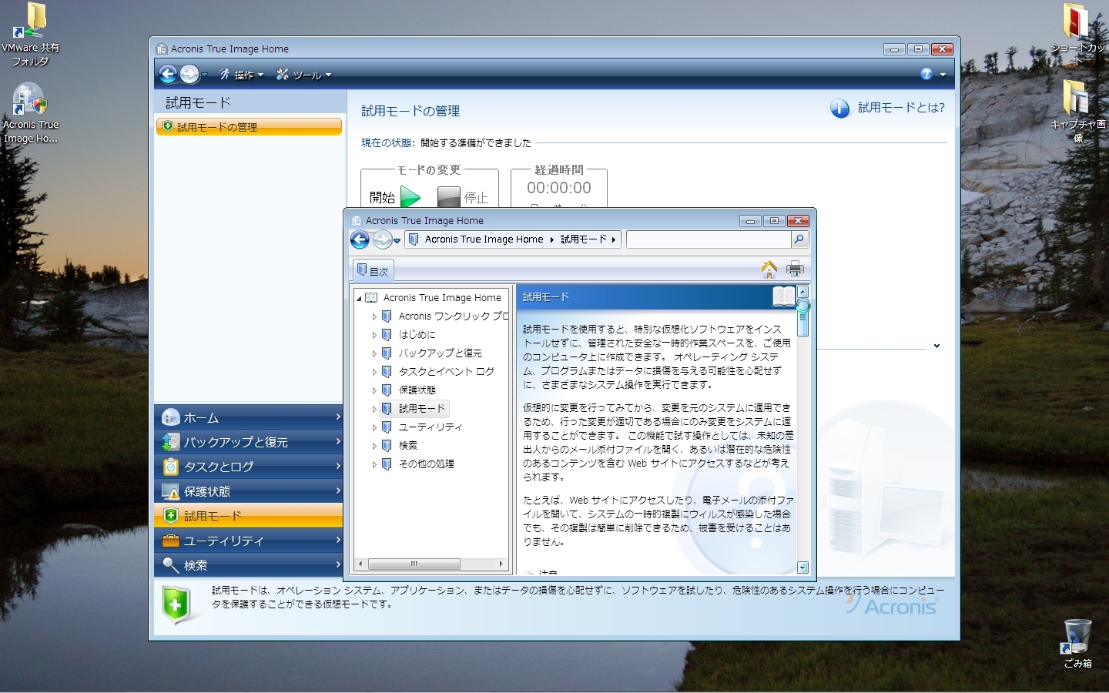1109x693 pixels.
Task: Open the dropdown arrow next to the help icon
Action: (x=943, y=75)
